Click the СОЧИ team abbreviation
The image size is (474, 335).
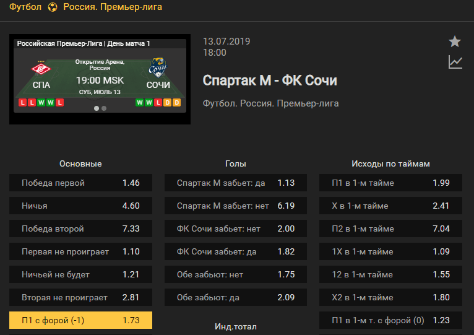pyautogui.click(x=158, y=85)
